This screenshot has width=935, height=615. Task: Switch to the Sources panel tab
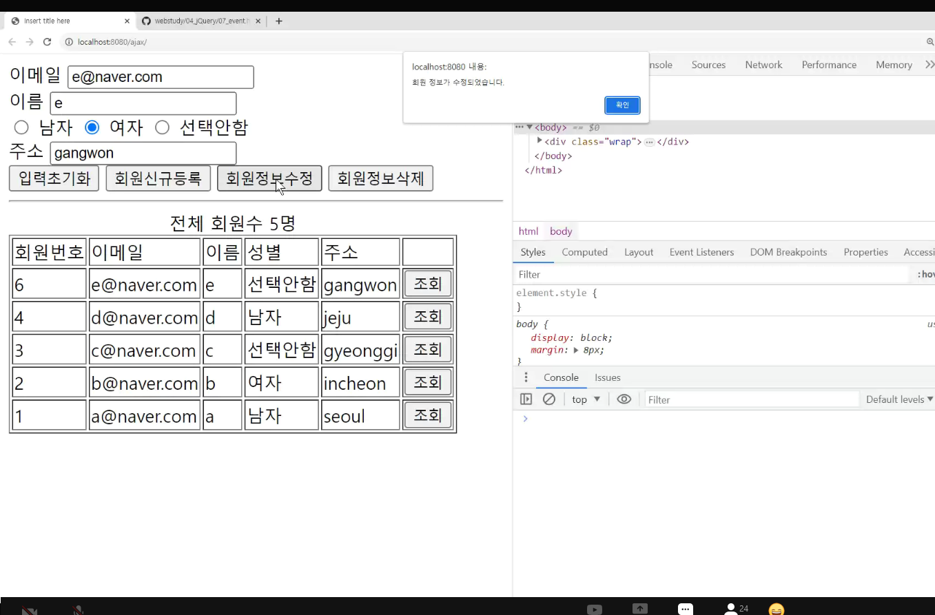pos(708,65)
